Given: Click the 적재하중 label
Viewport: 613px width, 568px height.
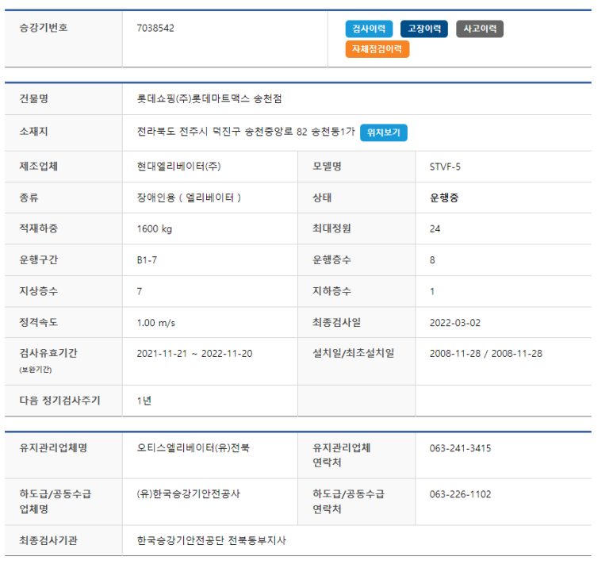Looking at the screenshot, I should 39,228.
